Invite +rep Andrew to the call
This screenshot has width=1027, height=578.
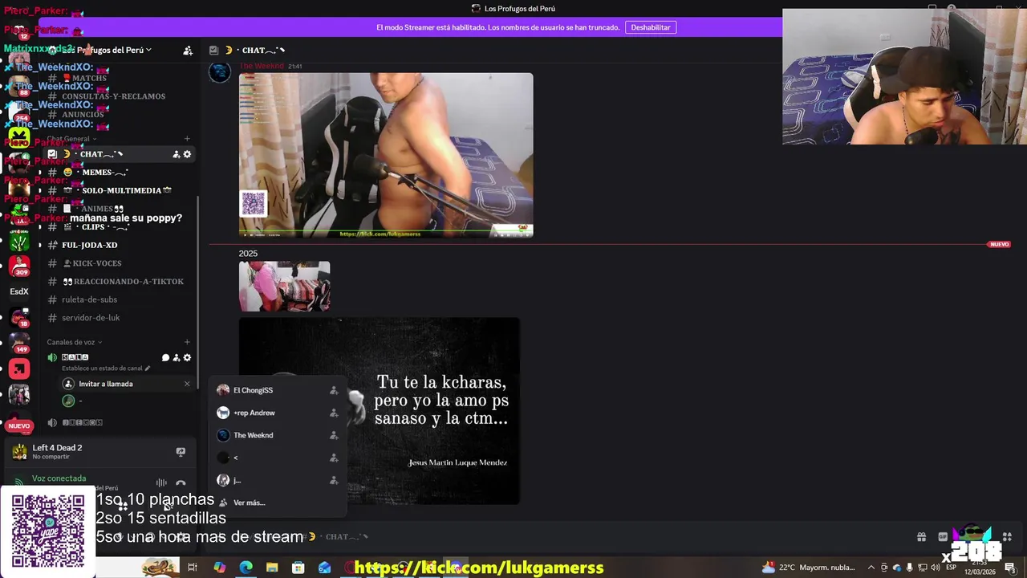334,413
